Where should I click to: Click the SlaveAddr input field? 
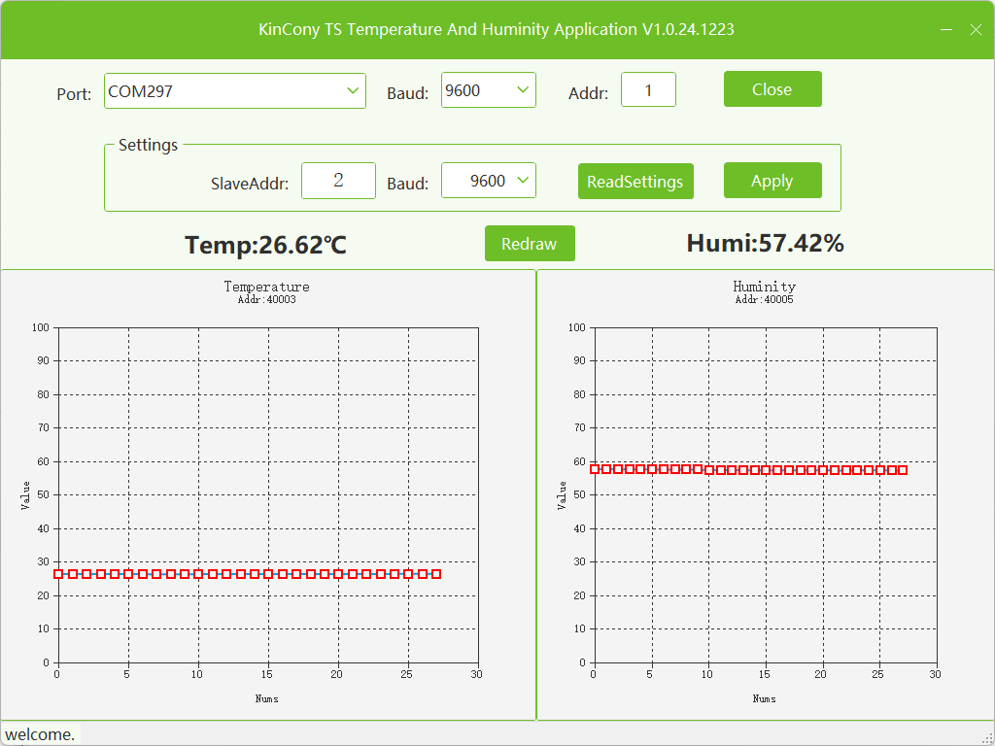(x=338, y=181)
